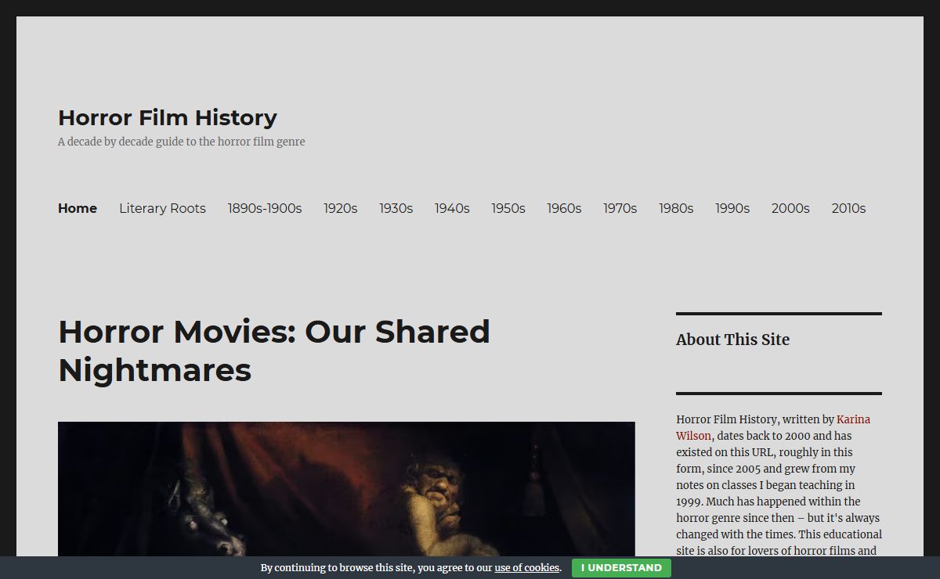Screen dimensions: 940x579
Task: Choose the 1950s navigation item
Action: pyautogui.click(x=508, y=208)
